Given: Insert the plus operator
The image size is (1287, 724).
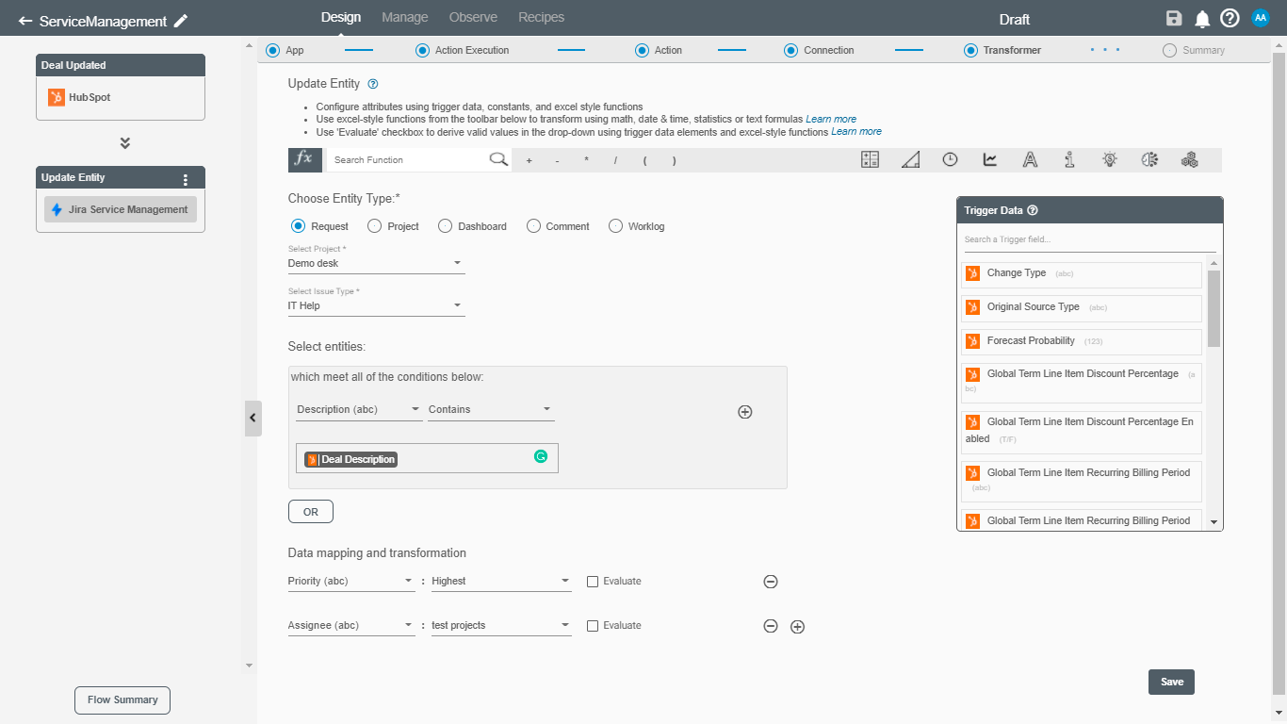Looking at the screenshot, I should 529,160.
